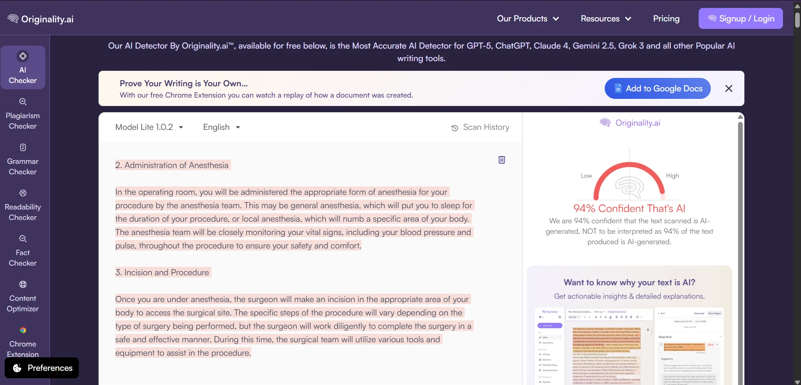Expand the Resources menu chevron
Viewport: 801px width, 385px height.
(628, 18)
